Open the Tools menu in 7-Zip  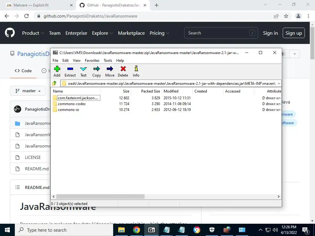(108, 61)
